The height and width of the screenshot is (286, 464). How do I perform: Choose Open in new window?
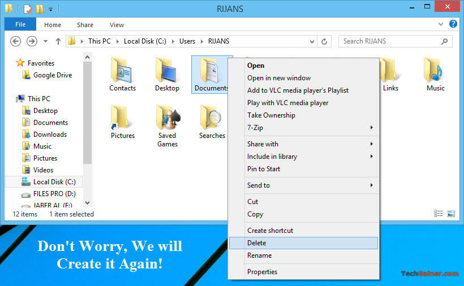(x=304, y=78)
